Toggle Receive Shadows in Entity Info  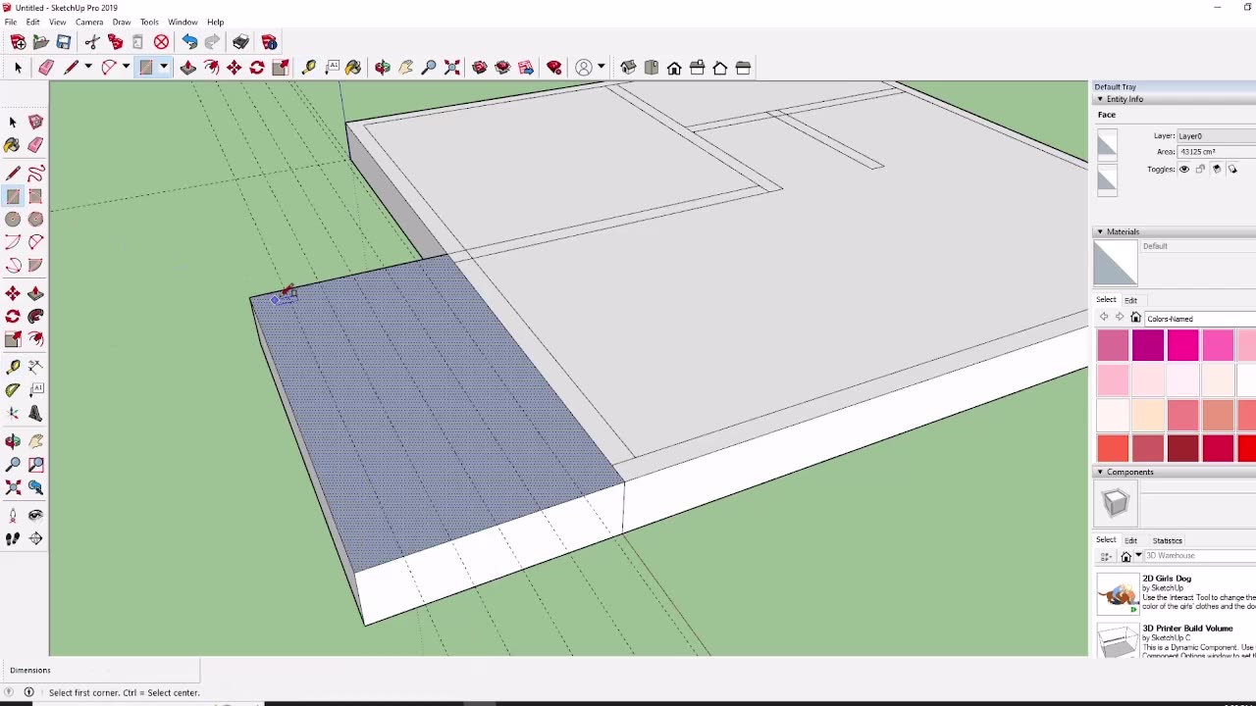pyautogui.click(x=1217, y=169)
